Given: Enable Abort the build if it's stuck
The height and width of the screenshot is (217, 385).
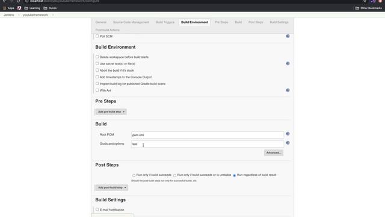Looking at the screenshot, I should [x=97, y=70].
